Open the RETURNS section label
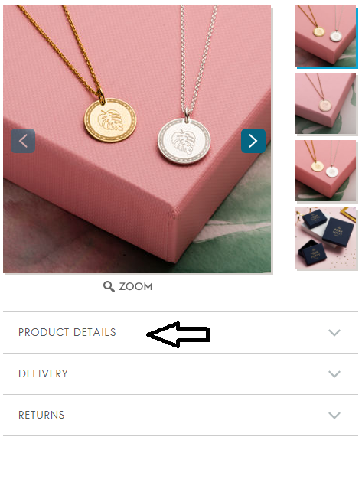The image size is (362, 489). click(x=41, y=415)
